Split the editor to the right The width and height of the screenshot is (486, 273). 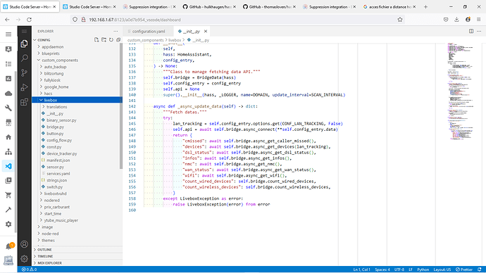click(471, 31)
